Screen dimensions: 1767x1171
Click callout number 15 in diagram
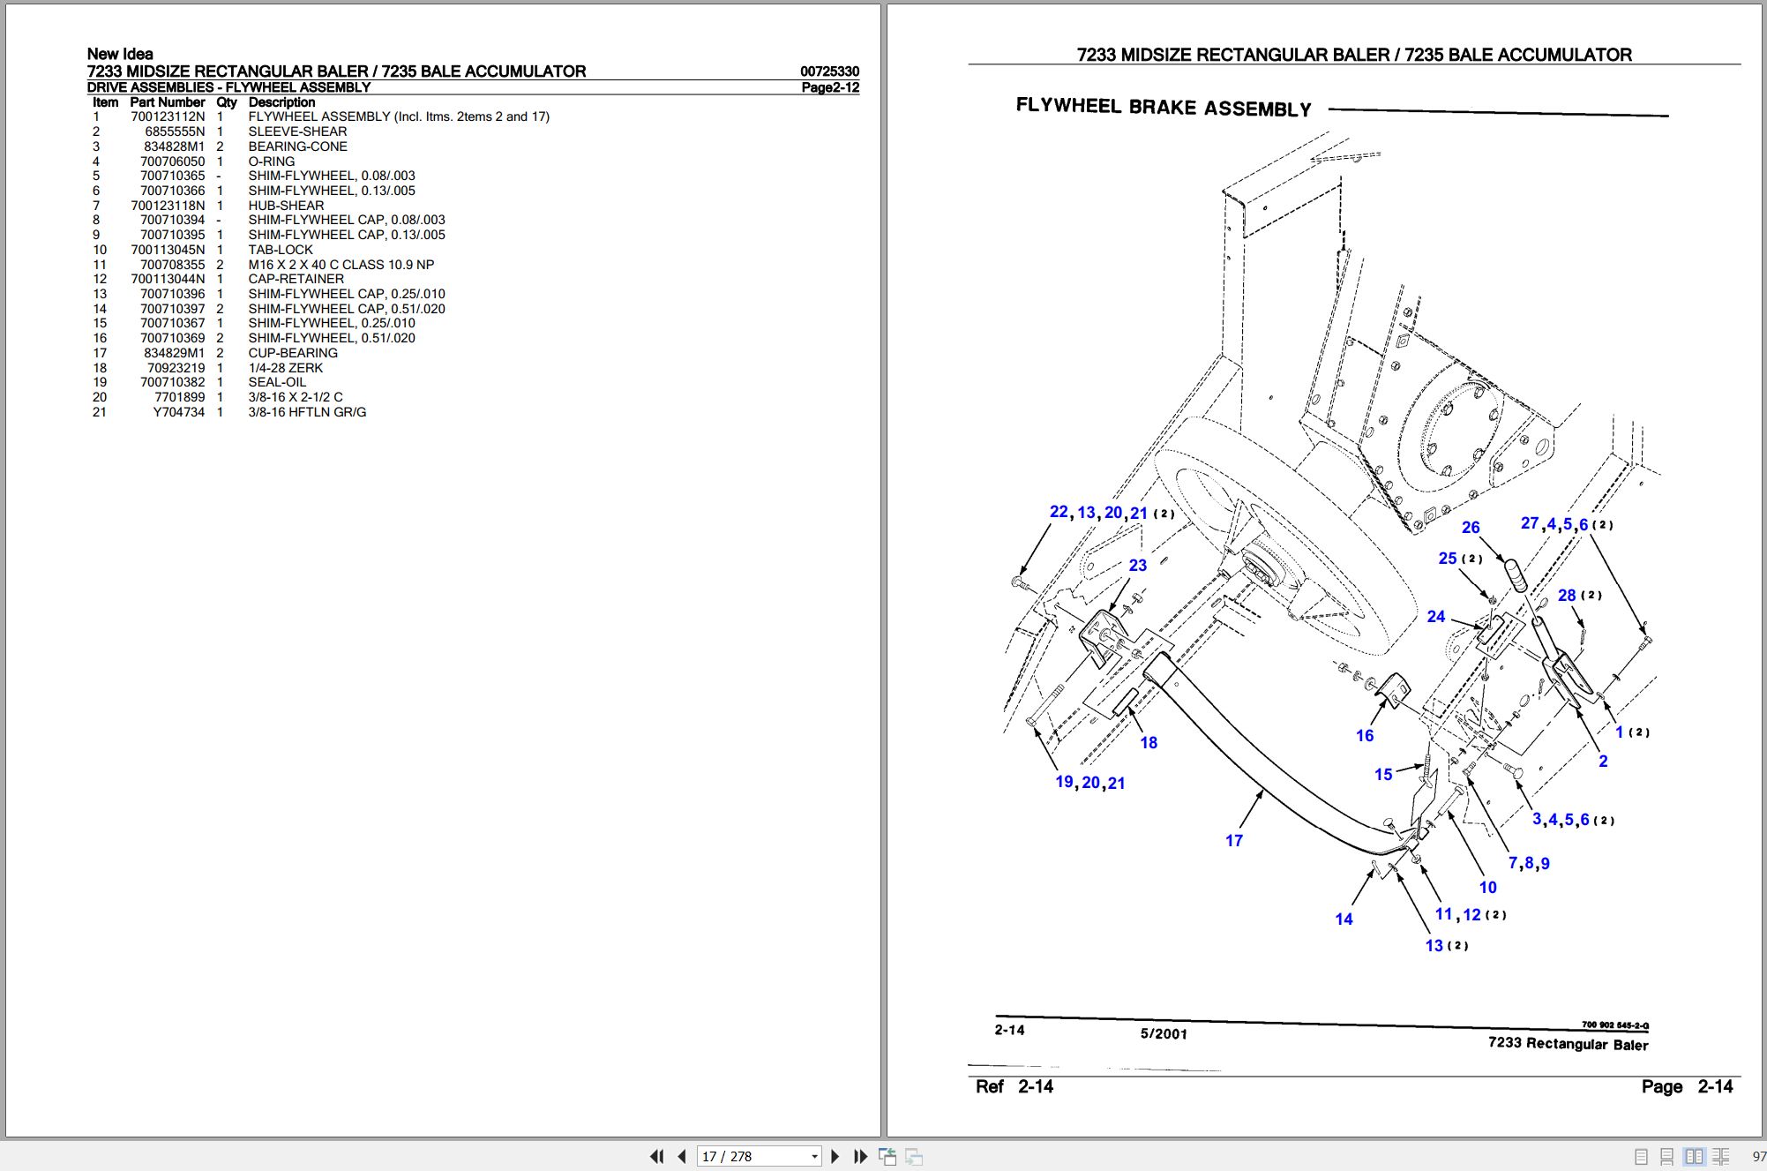point(1382,775)
